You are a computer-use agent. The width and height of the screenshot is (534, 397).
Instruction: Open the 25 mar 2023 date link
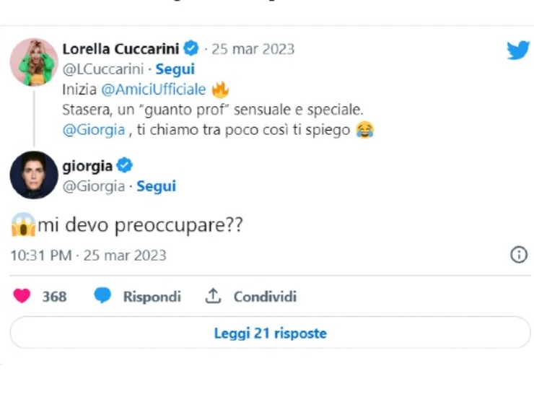coord(253,50)
